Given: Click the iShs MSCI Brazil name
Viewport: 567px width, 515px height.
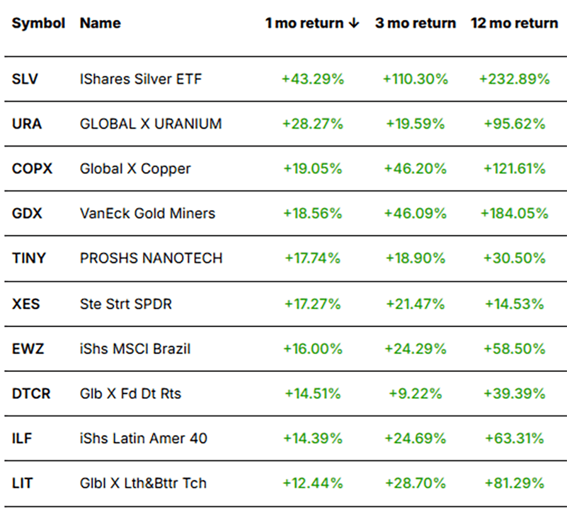Looking at the screenshot, I should 135,349.
